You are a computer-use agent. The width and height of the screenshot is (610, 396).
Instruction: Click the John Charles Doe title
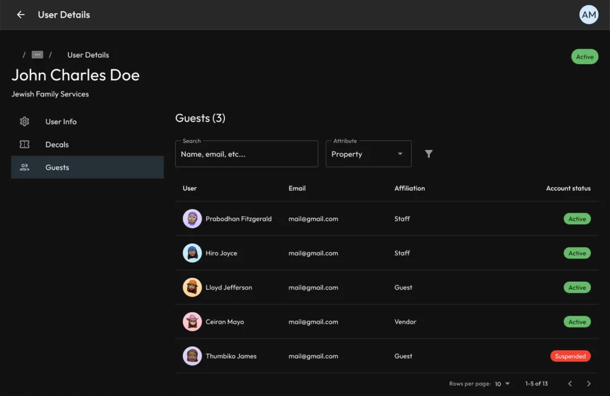pos(76,75)
